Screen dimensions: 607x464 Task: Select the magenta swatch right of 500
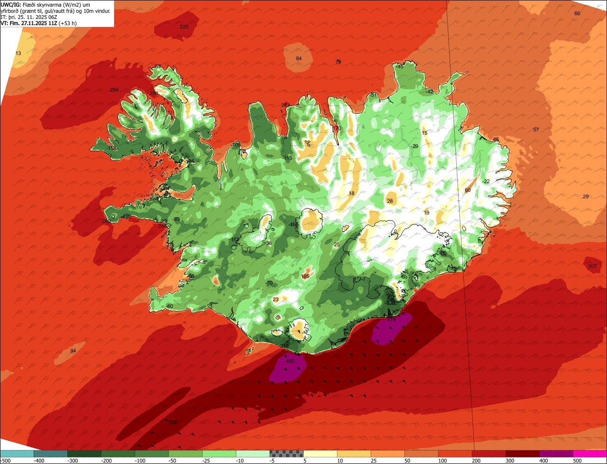pyautogui.click(x=590, y=454)
